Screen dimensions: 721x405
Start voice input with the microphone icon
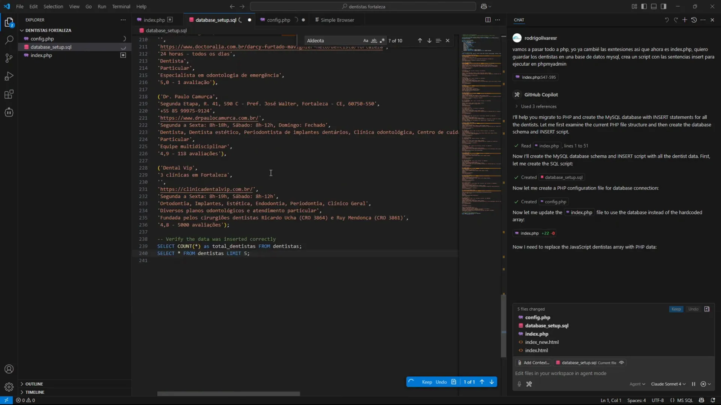click(x=519, y=384)
